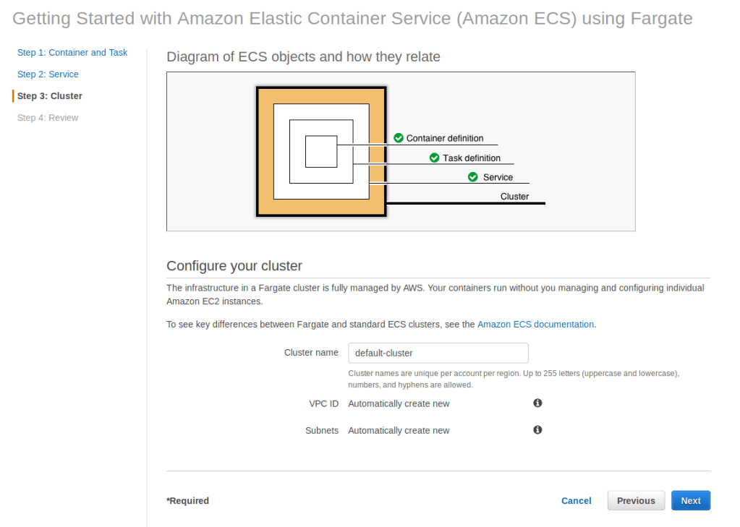The height and width of the screenshot is (527, 740).
Task: Go to Step 1: Container and Task
Action: (x=72, y=53)
